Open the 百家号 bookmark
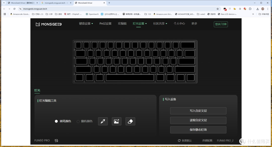This screenshot has height=147, width=272. click(x=212, y=14)
